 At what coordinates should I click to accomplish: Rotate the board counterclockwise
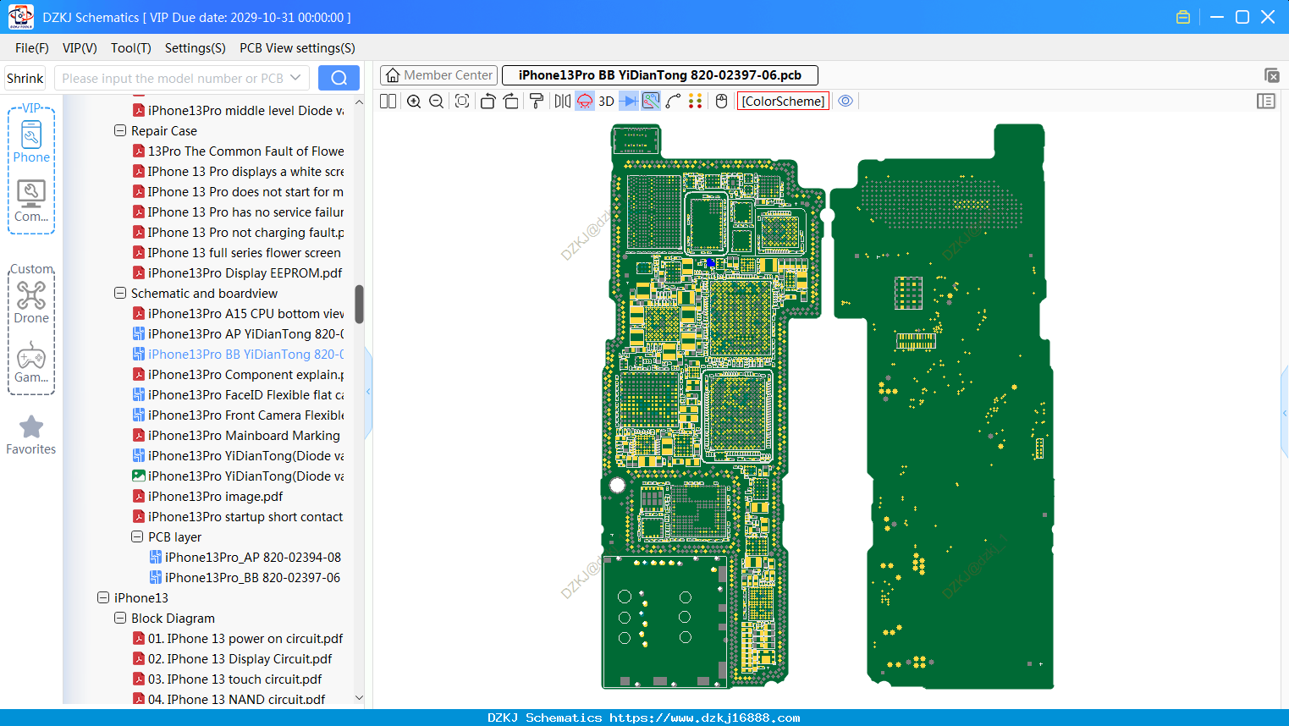point(488,102)
